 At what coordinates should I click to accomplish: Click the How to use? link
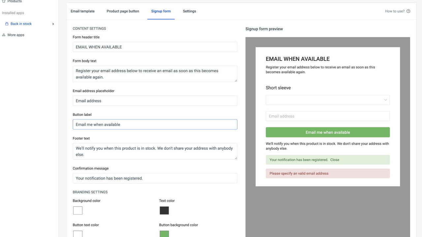click(x=394, y=11)
